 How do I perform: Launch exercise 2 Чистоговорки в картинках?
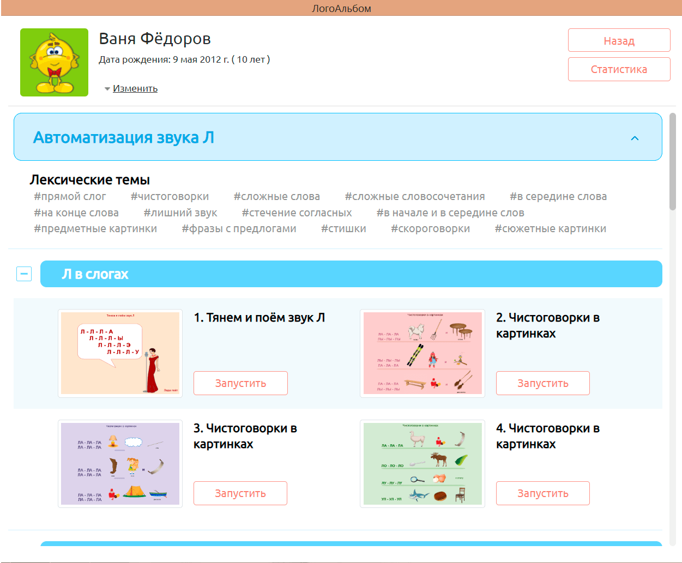pyautogui.click(x=542, y=383)
